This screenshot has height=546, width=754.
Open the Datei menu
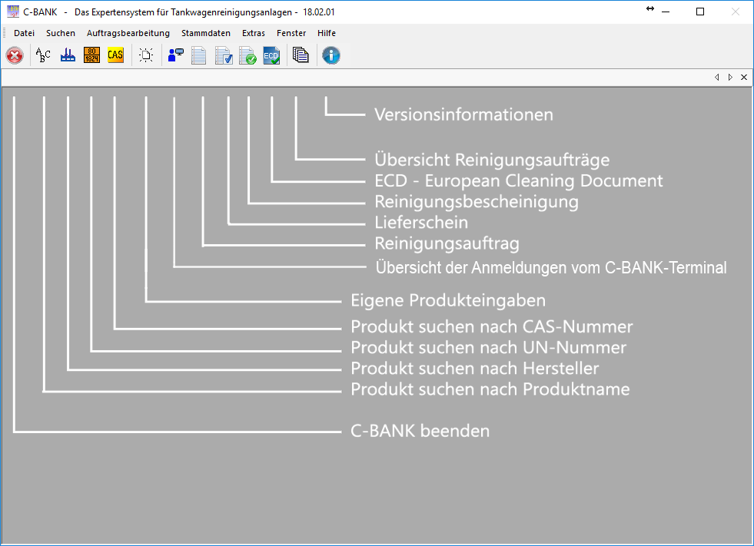coord(25,33)
